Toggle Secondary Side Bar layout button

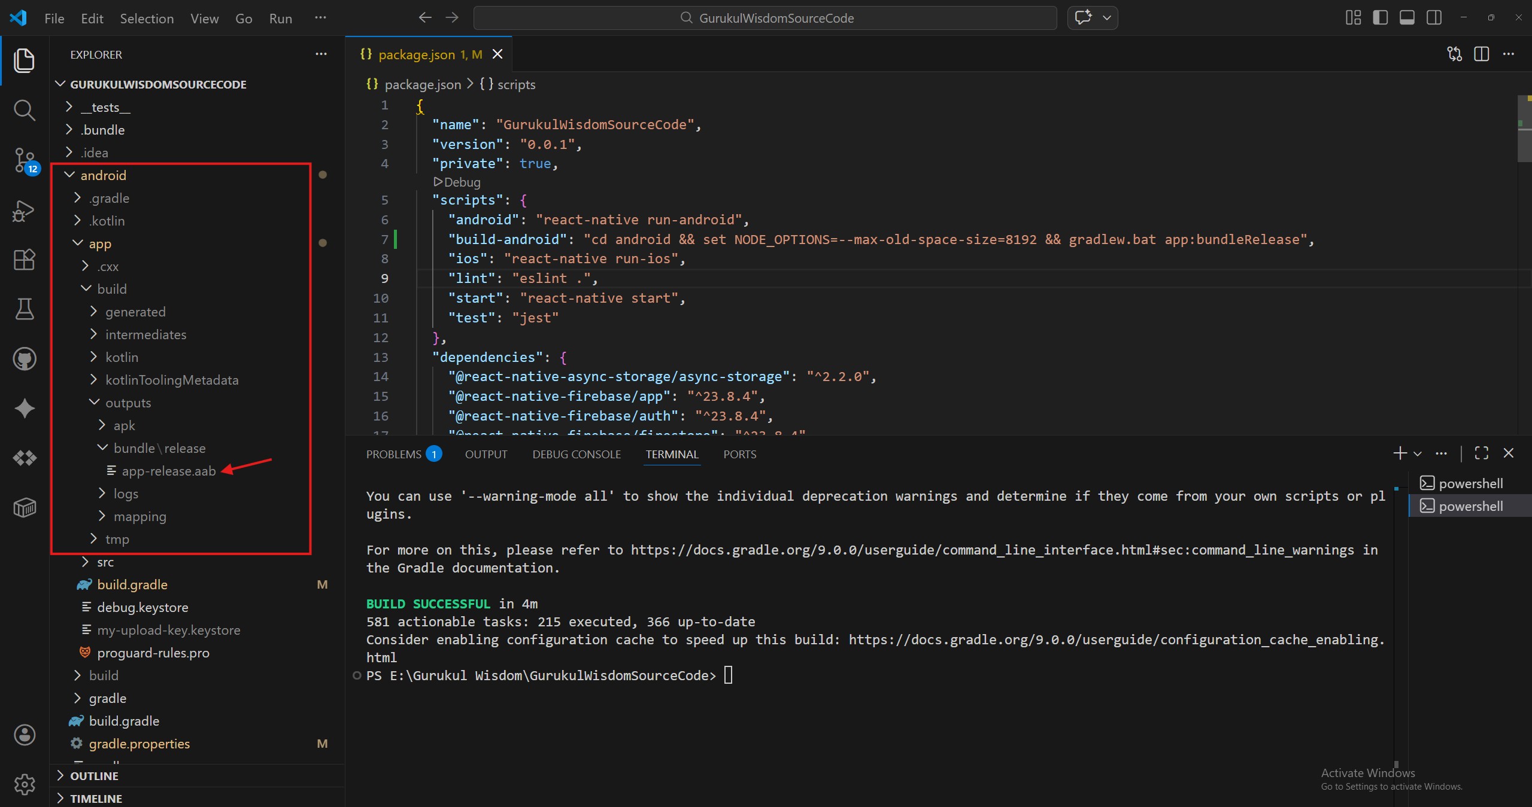(x=1434, y=18)
